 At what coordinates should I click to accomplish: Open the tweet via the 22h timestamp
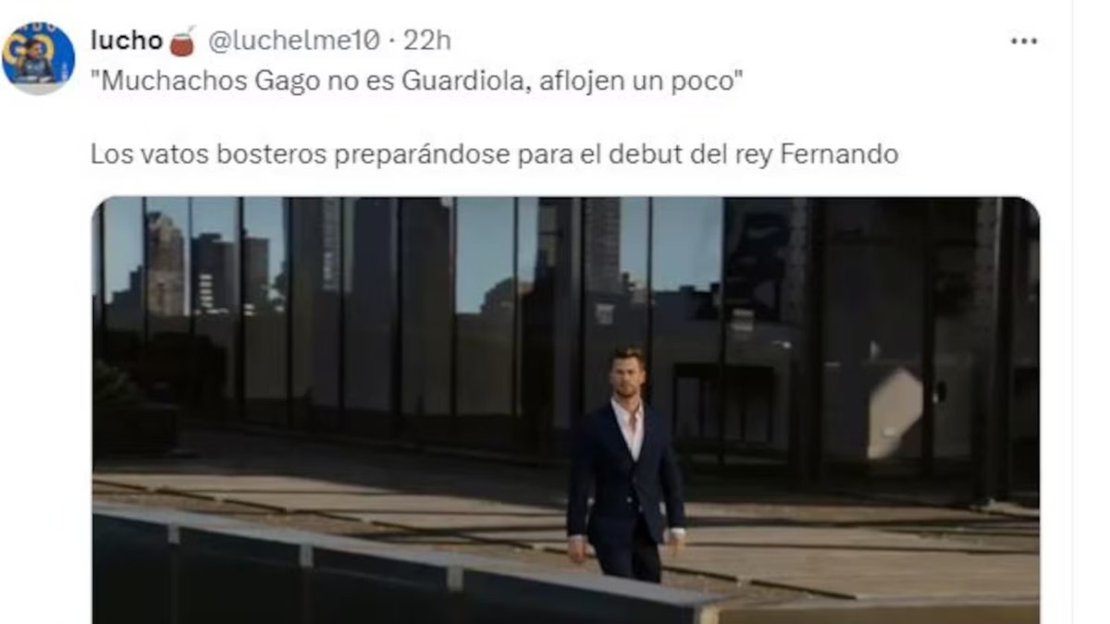point(426,41)
